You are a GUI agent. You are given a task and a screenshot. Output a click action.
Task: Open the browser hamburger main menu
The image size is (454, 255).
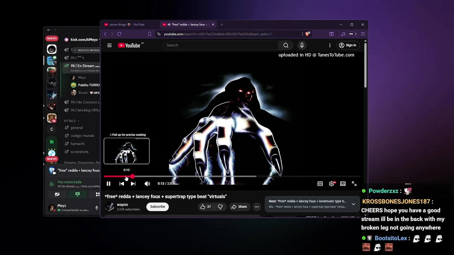pyautogui.click(x=362, y=34)
